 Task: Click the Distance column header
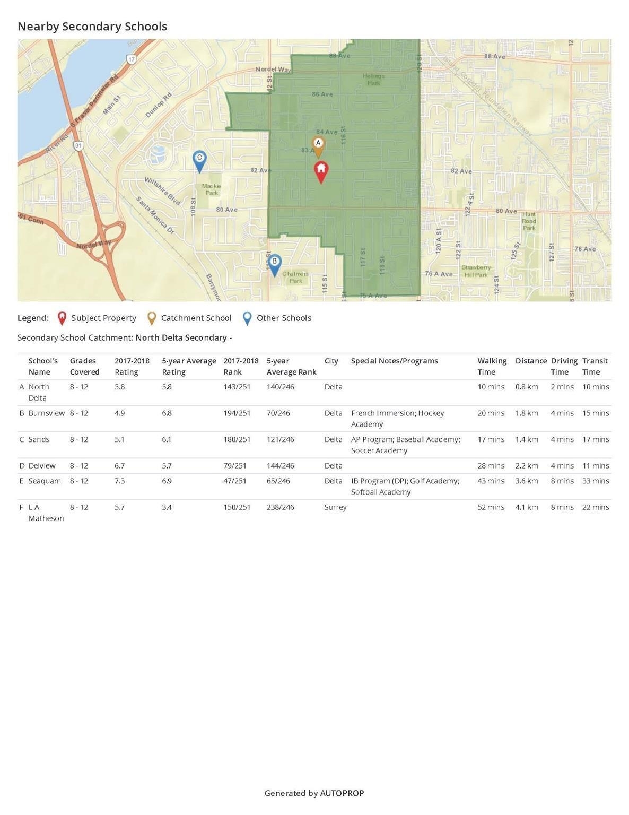(531, 361)
